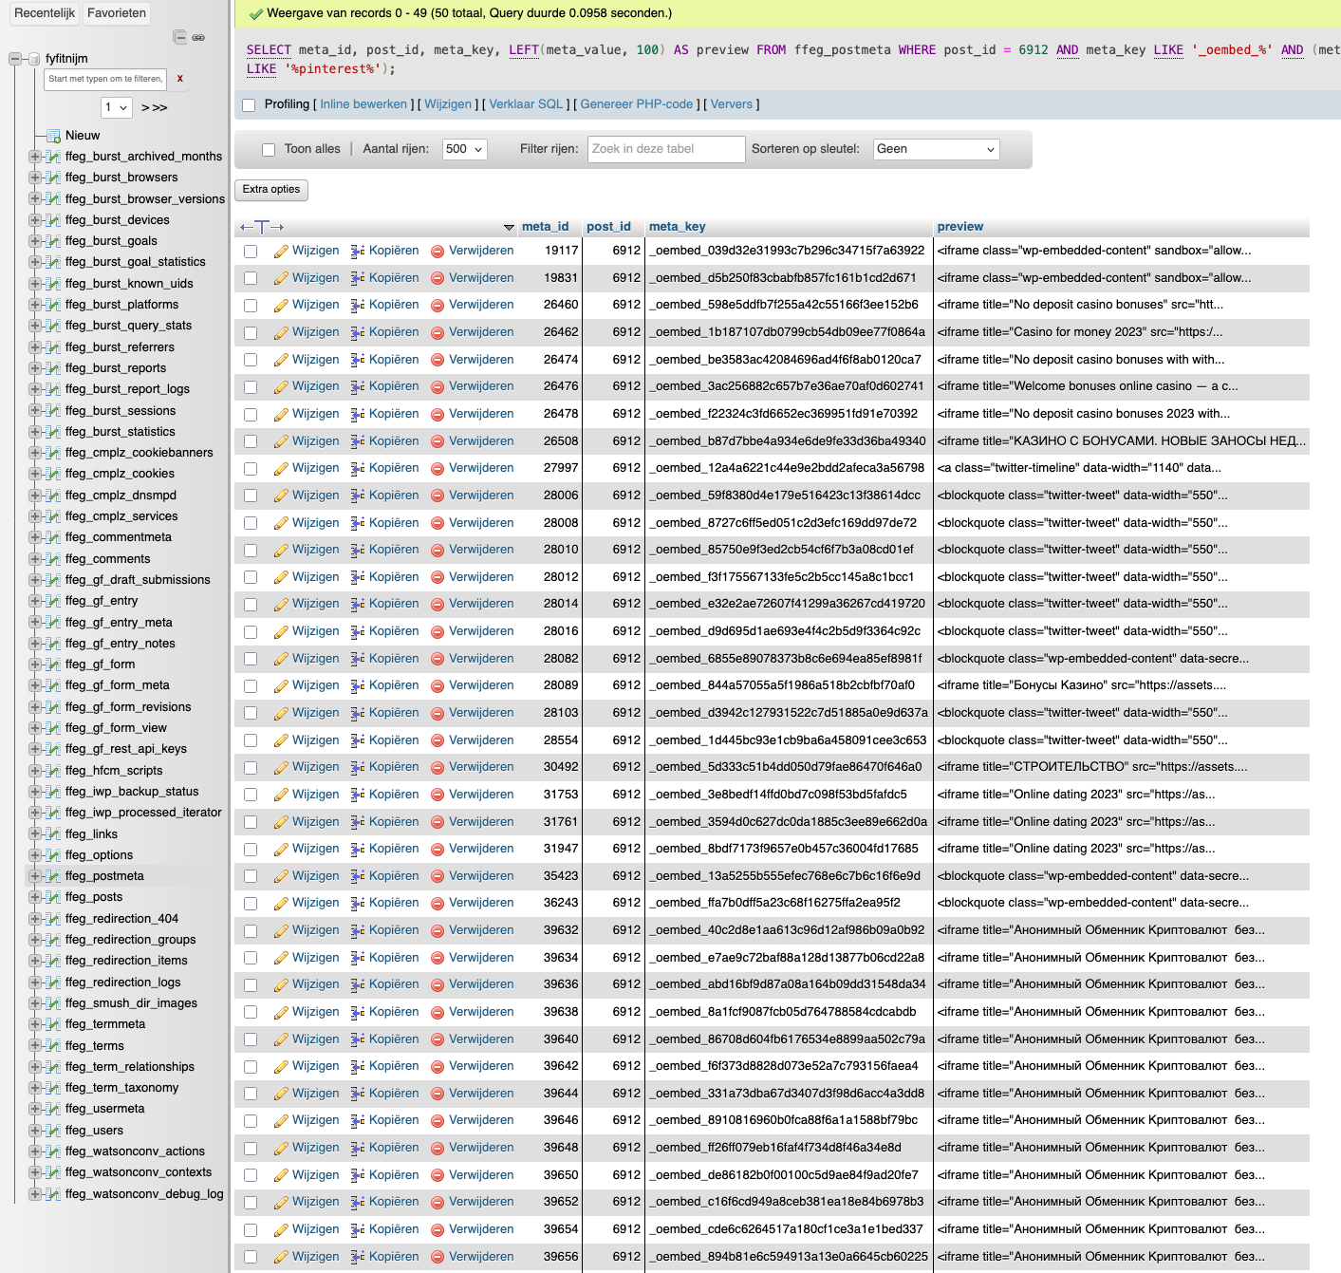The height and width of the screenshot is (1273, 1341).
Task: Click red delete icon for row 39656
Action: (x=438, y=1258)
